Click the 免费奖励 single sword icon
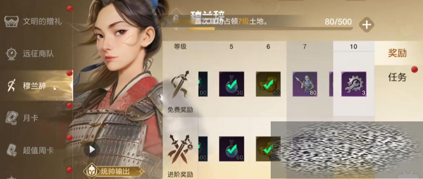Image resolution: width=423 pixels, height=179 pixels. [180, 84]
